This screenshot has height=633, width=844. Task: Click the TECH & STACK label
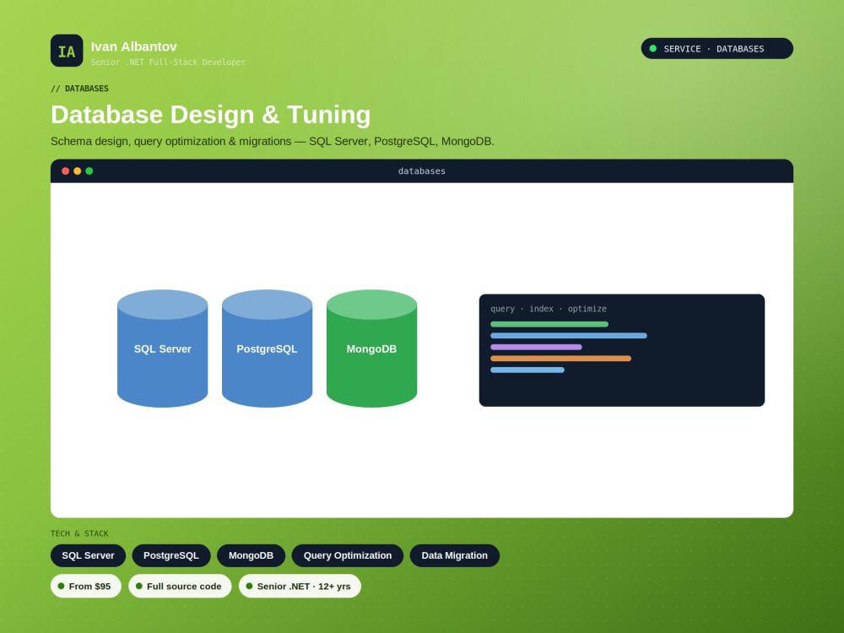coord(79,533)
